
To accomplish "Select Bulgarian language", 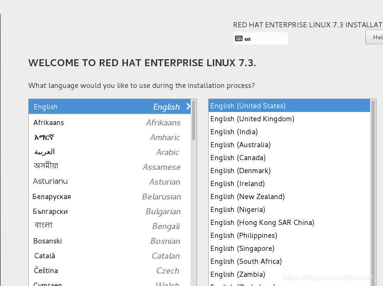I will point(110,211).
